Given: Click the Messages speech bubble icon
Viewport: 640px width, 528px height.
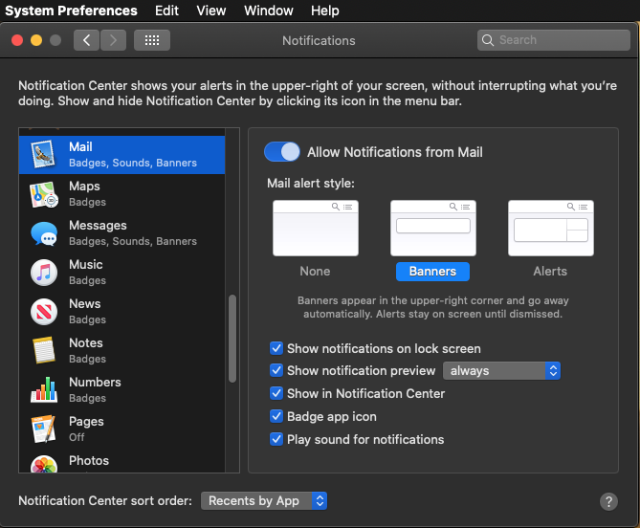Looking at the screenshot, I should [44, 233].
